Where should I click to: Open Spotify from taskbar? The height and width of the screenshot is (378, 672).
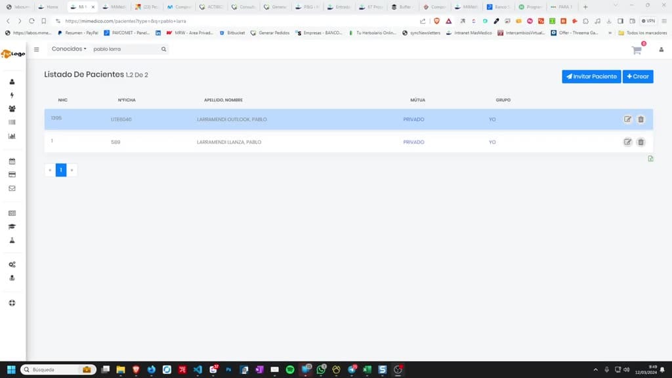coord(290,369)
